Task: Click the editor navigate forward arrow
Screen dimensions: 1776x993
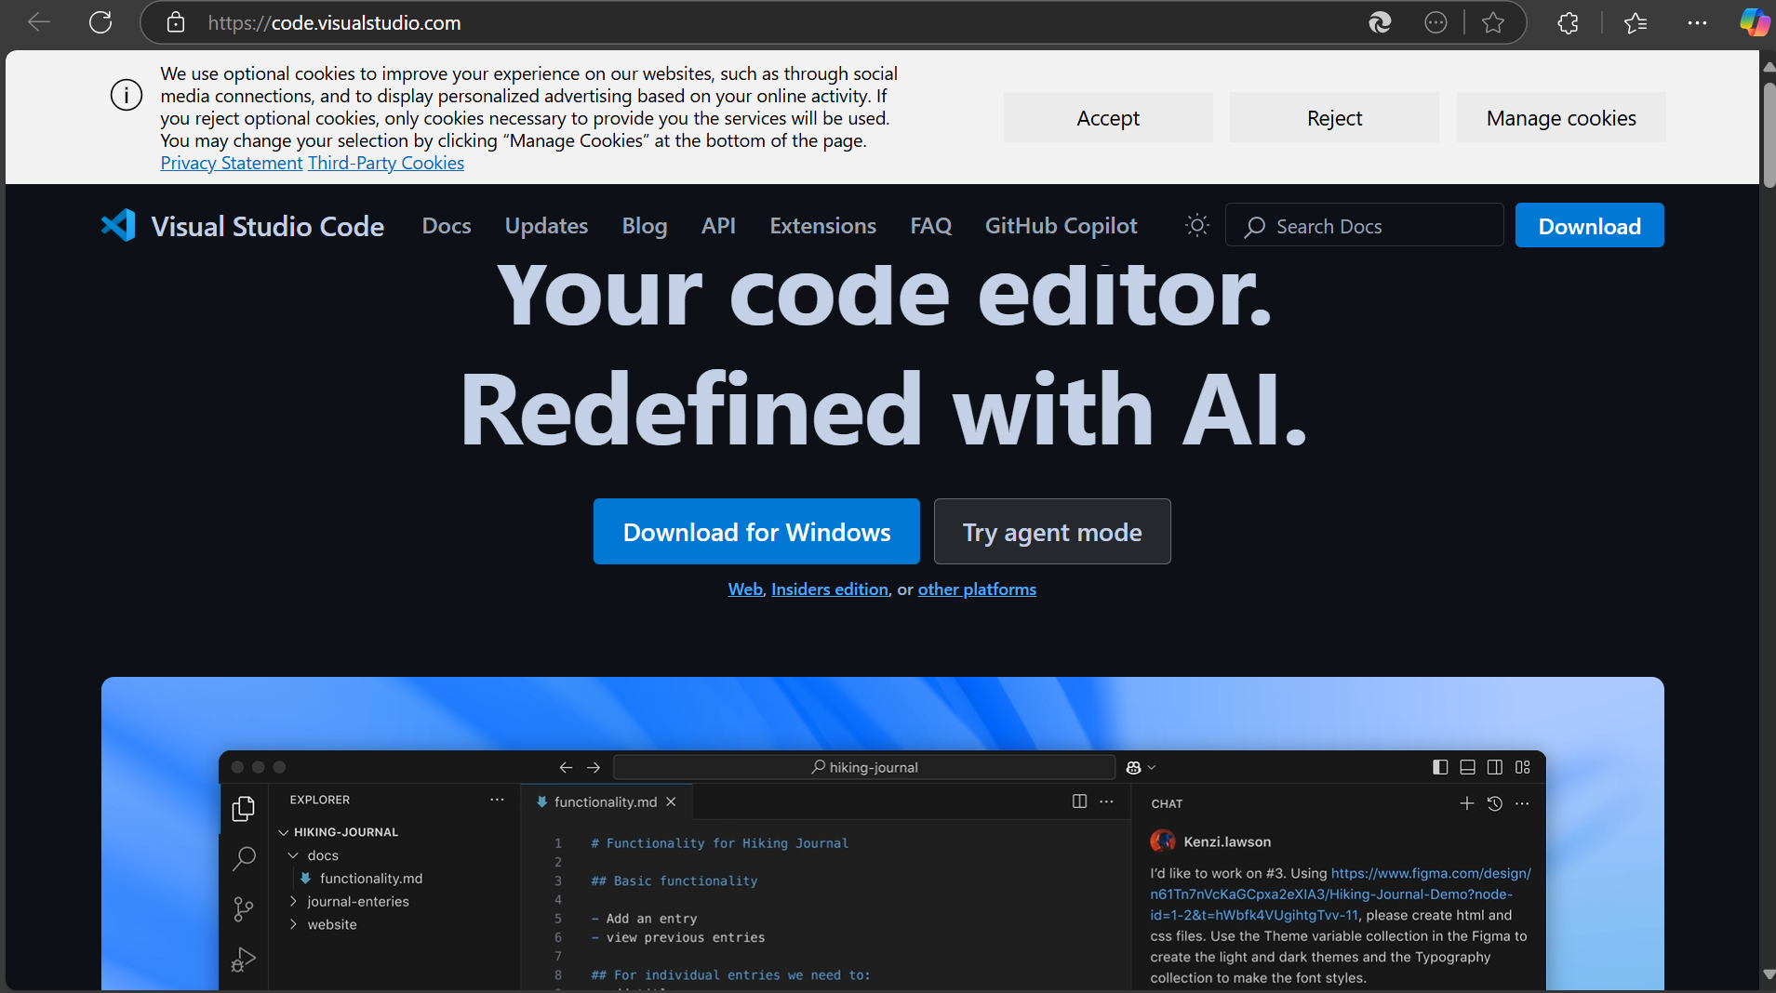Action: coord(594,767)
